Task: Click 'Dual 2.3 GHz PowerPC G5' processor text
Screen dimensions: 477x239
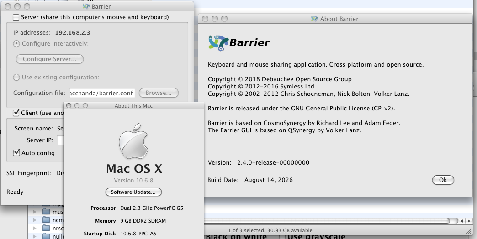Action: [x=152, y=208]
